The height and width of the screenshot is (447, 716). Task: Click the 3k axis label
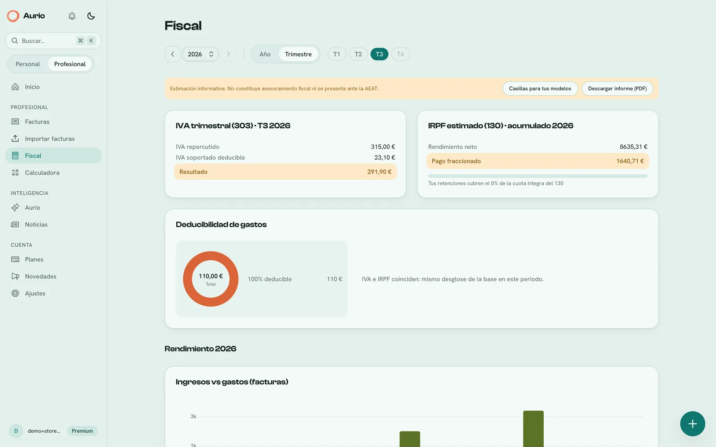[x=193, y=416]
